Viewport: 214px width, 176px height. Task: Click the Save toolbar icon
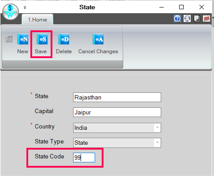[42, 39]
